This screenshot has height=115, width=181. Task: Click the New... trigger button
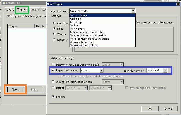[x=16, y=89]
